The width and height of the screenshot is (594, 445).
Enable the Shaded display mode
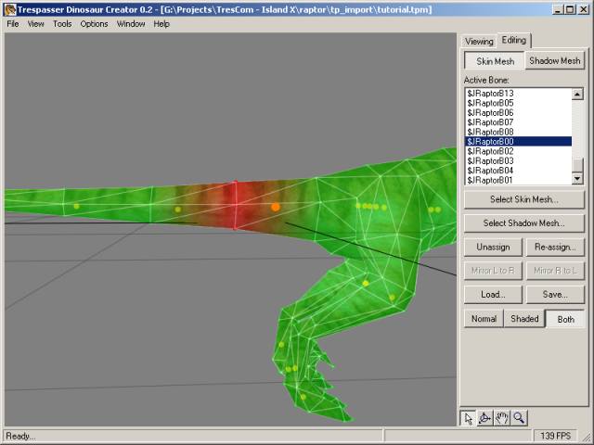click(x=524, y=319)
